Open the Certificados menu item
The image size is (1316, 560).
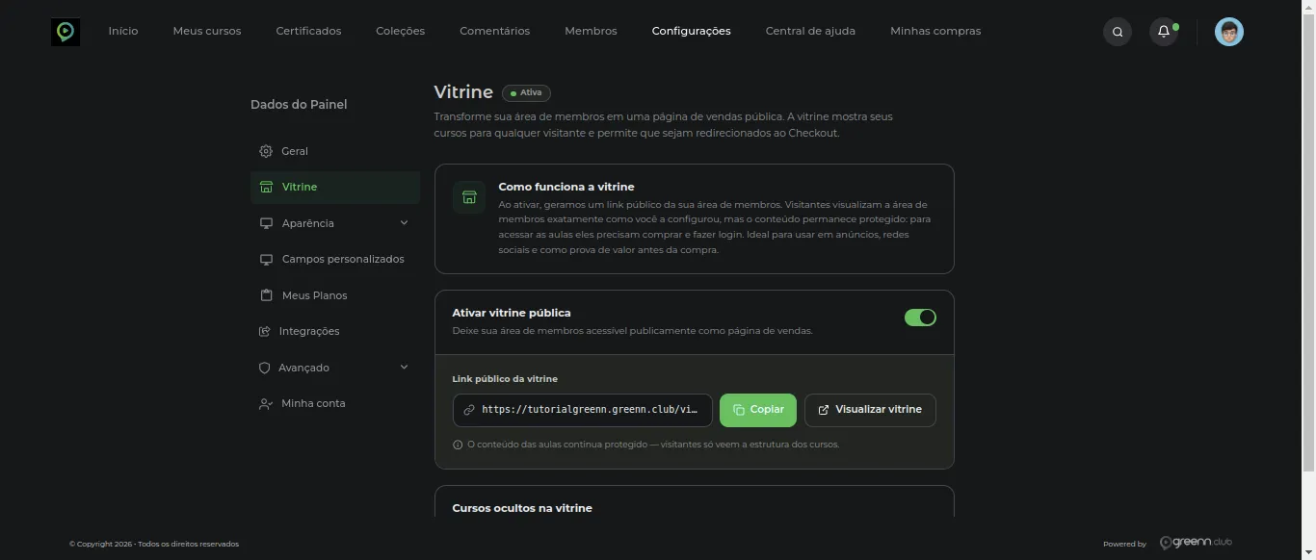[308, 31]
